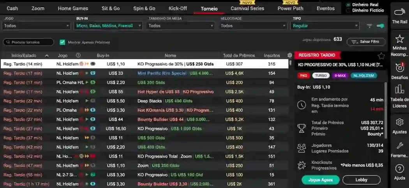Click the Jogue Agora button
This screenshot has height=188, width=409.
point(320,180)
